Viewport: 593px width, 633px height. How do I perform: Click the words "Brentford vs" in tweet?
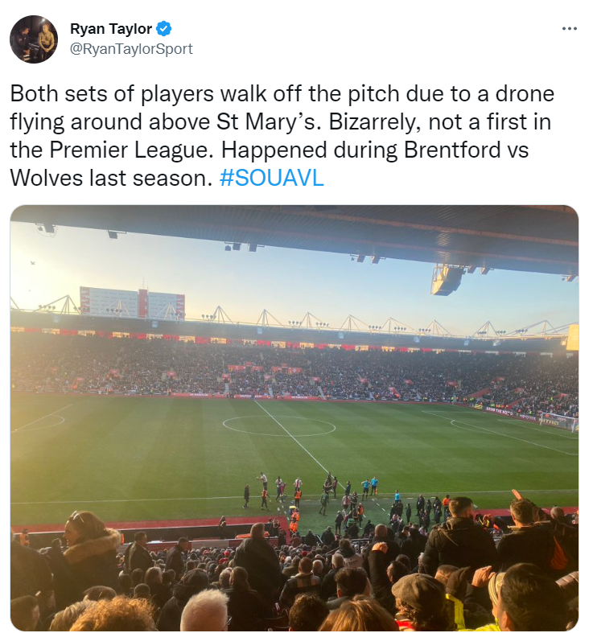[466, 150]
